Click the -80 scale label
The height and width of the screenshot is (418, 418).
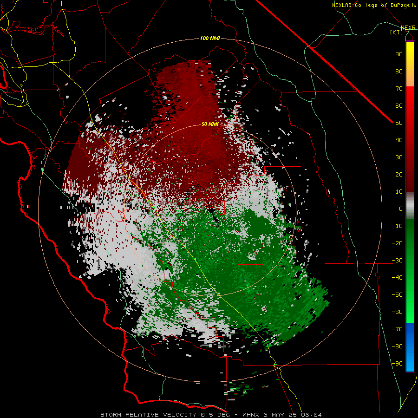(397, 346)
